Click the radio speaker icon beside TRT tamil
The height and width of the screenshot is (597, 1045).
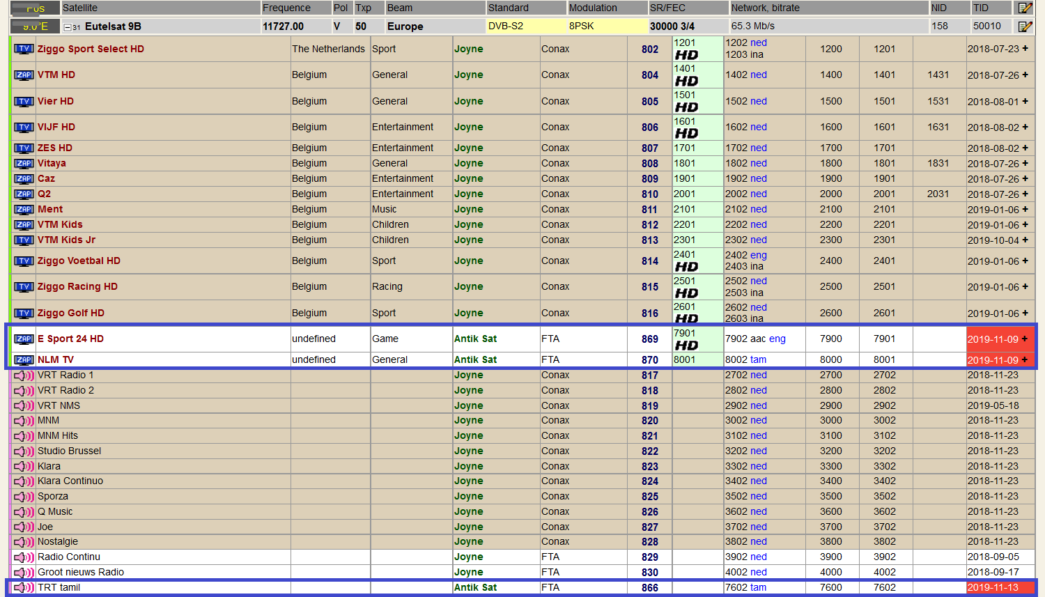(x=24, y=588)
